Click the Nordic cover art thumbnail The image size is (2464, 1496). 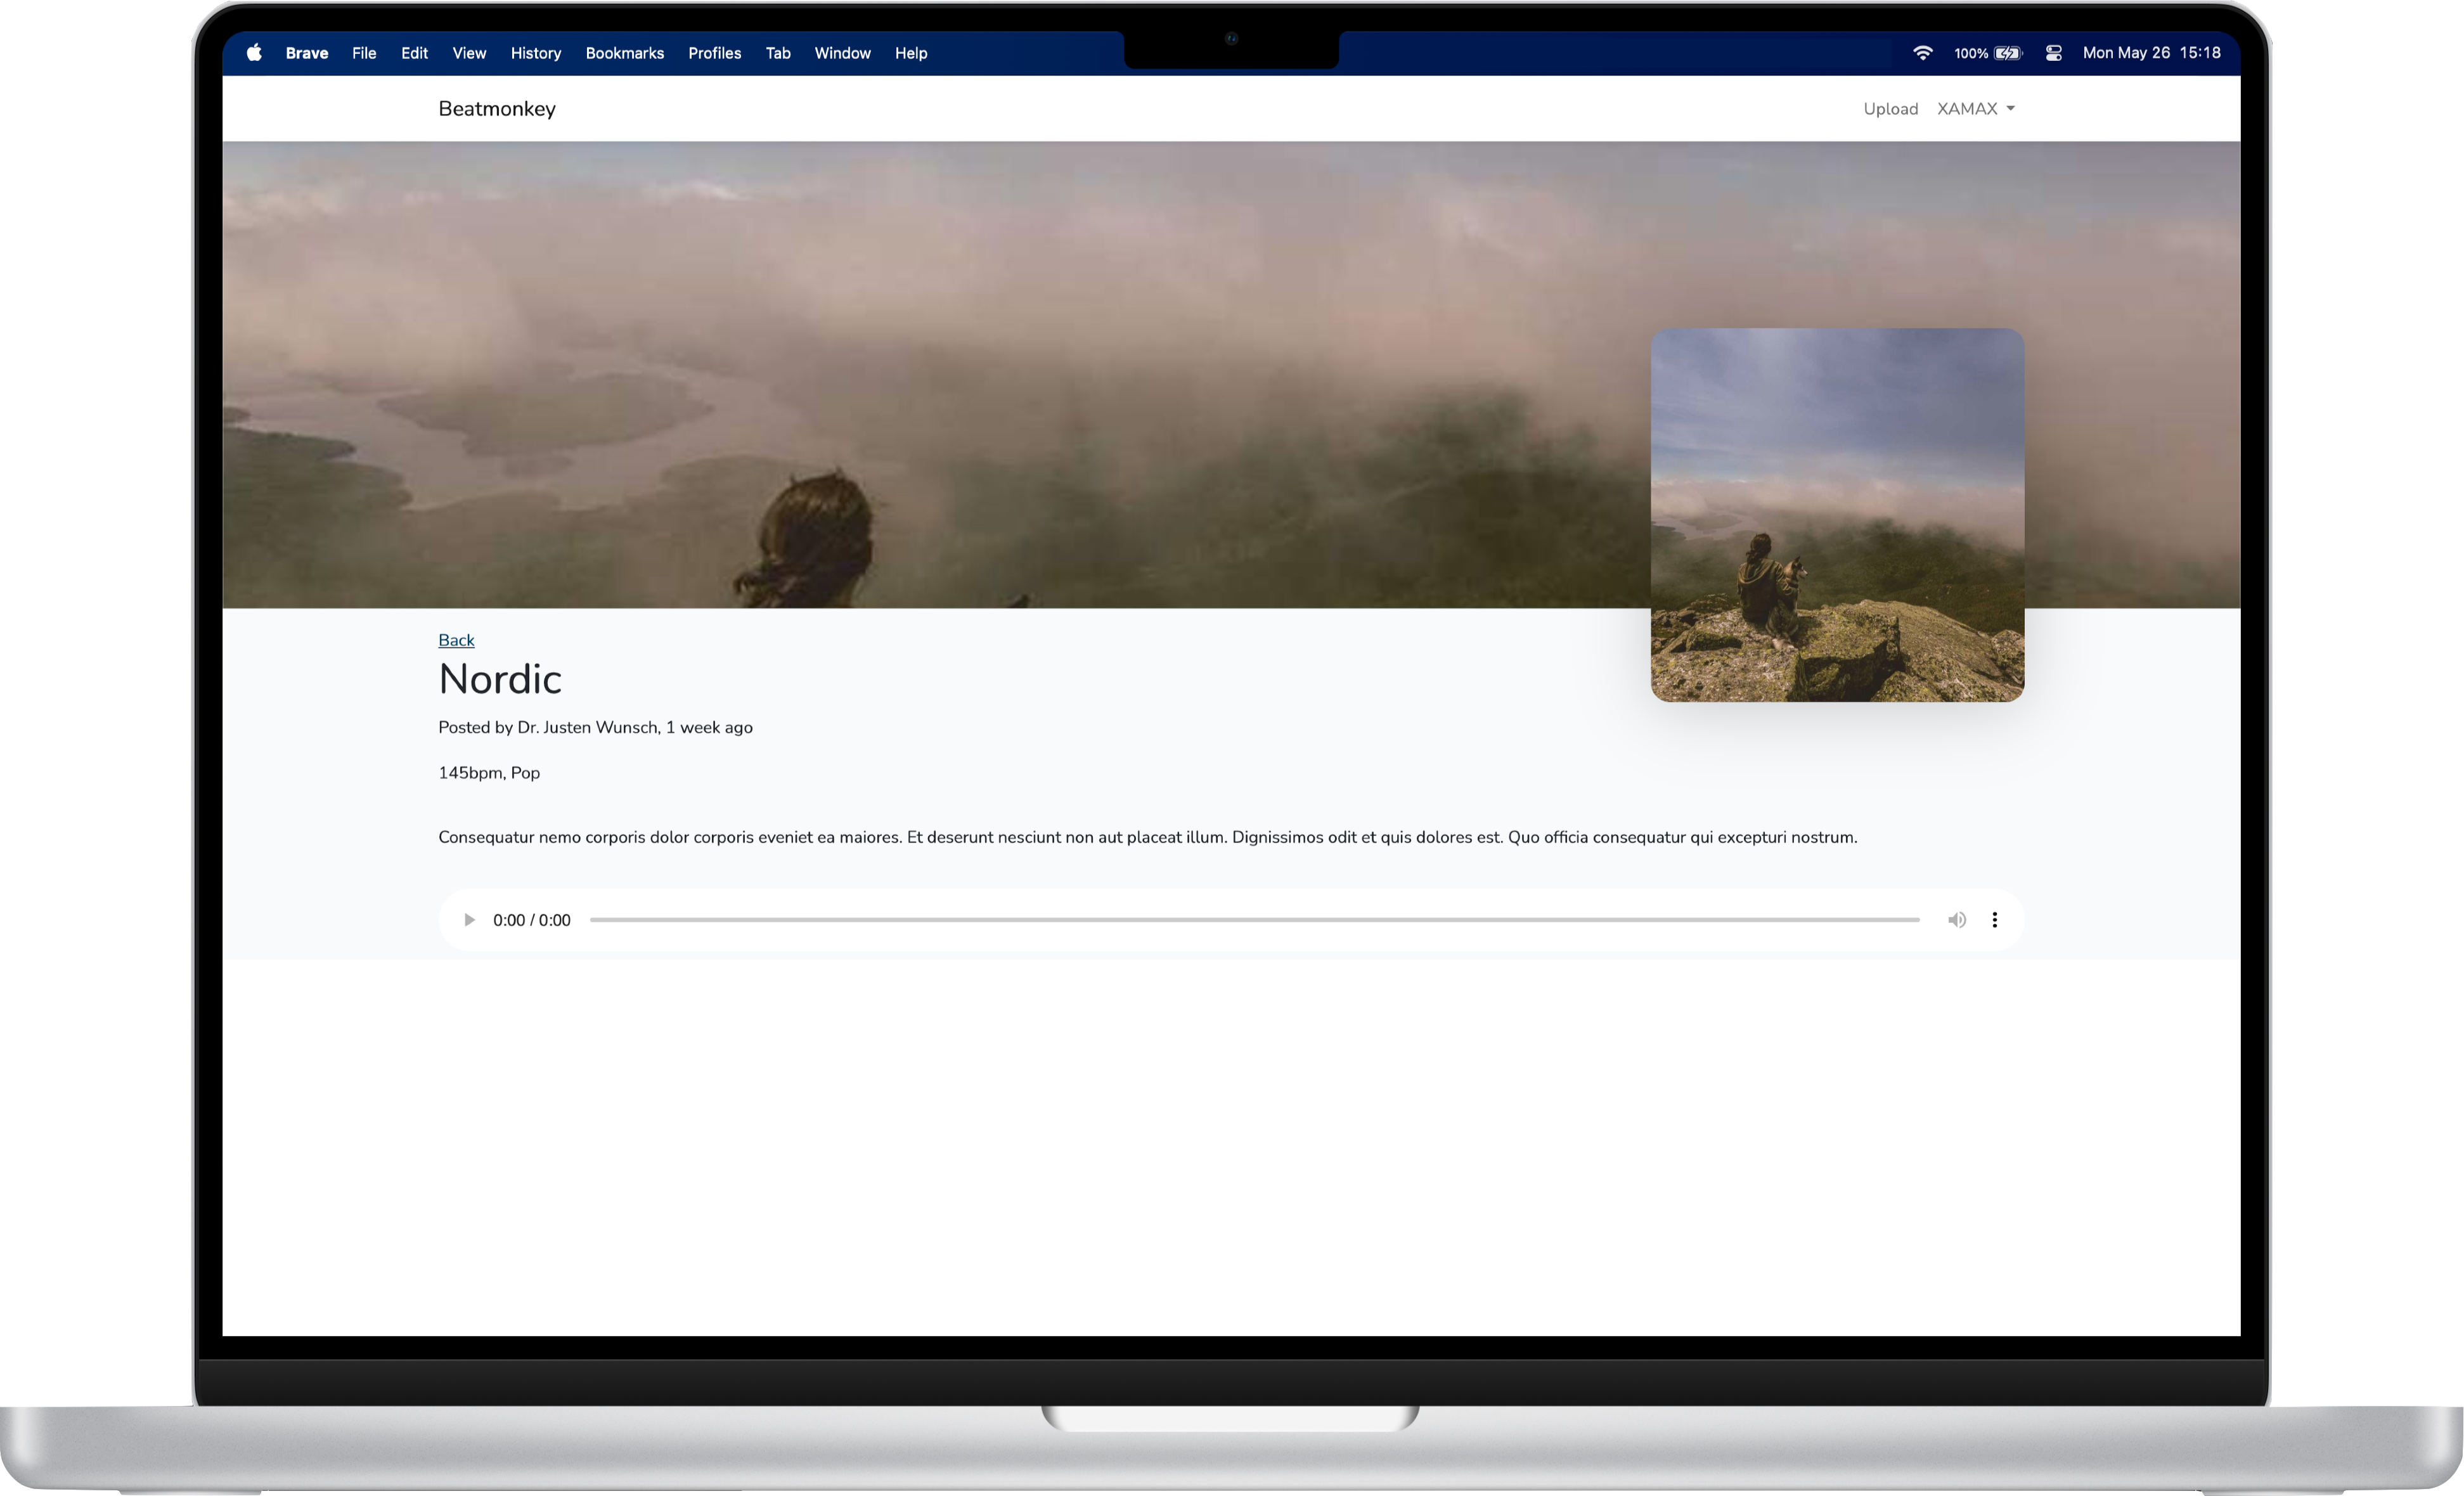pyautogui.click(x=1837, y=515)
